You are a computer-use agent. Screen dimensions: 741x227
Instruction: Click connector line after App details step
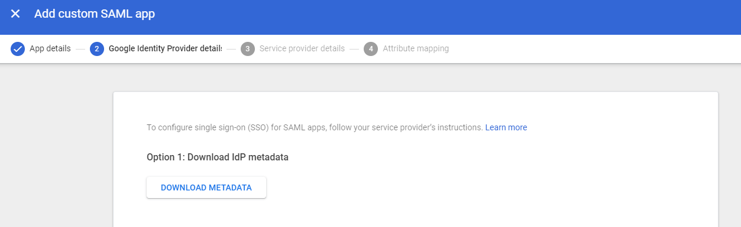coord(80,48)
